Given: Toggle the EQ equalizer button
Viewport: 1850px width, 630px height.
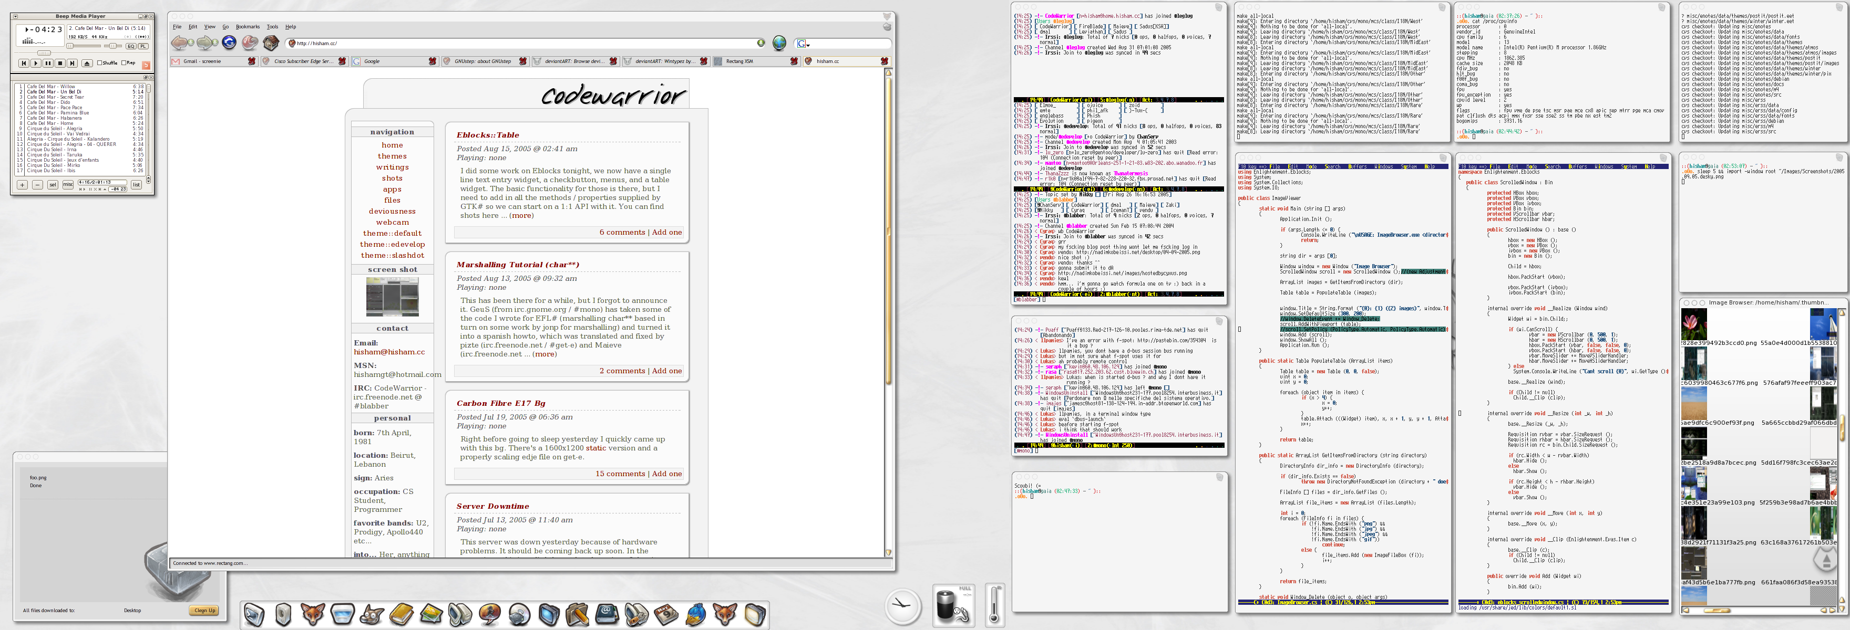Looking at the screenshot, I should pyautogui.click(x=131, y=47).
